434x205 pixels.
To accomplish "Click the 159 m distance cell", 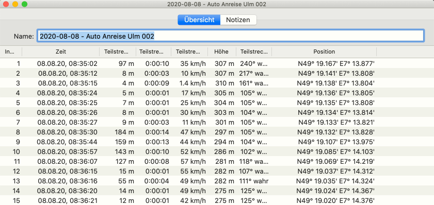I will tap(124, 142).
